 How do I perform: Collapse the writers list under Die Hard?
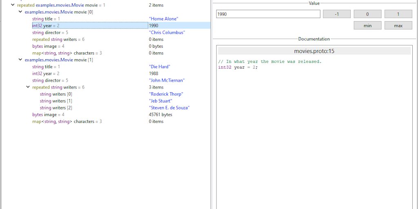point(28,87)
